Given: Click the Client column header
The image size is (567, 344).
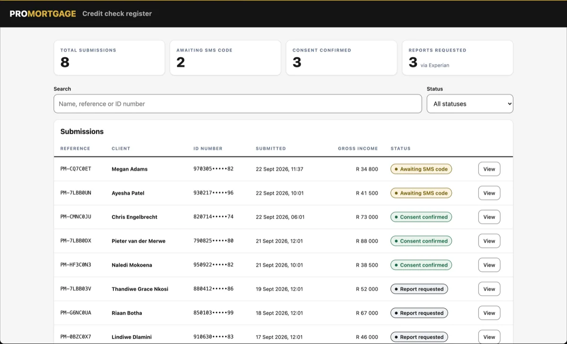Looking at the screenshot, I should (121, 148).
